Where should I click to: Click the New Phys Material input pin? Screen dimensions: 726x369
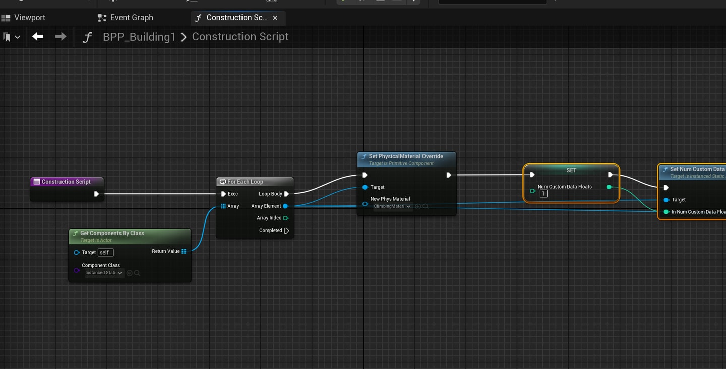(366, 204)
